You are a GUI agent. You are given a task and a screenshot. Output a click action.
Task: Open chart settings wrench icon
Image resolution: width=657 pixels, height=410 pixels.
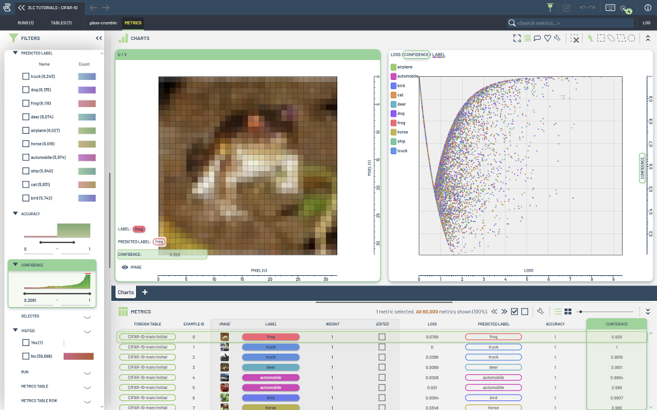(557, 38)
